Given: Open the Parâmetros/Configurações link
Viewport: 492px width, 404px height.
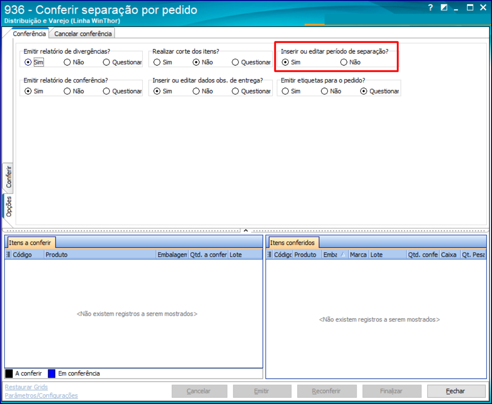Looking at the screenshot, I should coord(41,395).
